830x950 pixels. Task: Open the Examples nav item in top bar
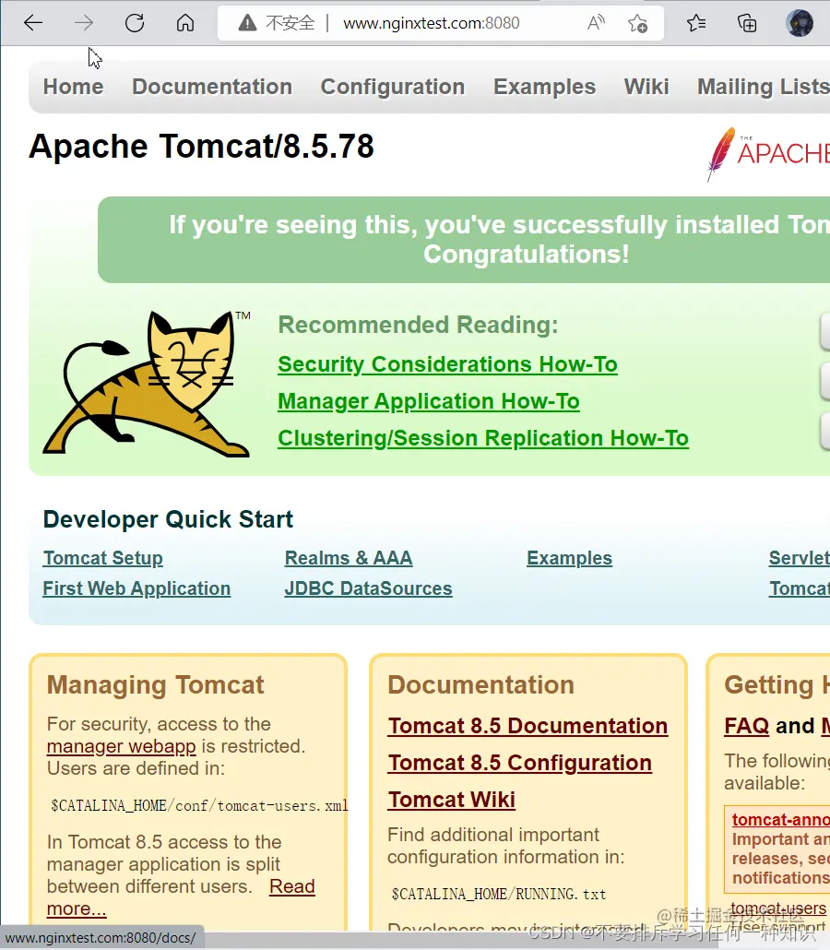545,88
